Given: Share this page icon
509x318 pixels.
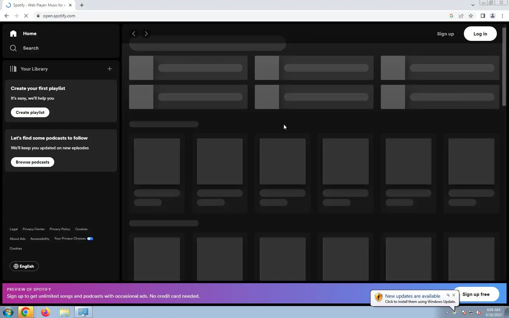Looking at the screenshot, I should click(x=461, y=16).
